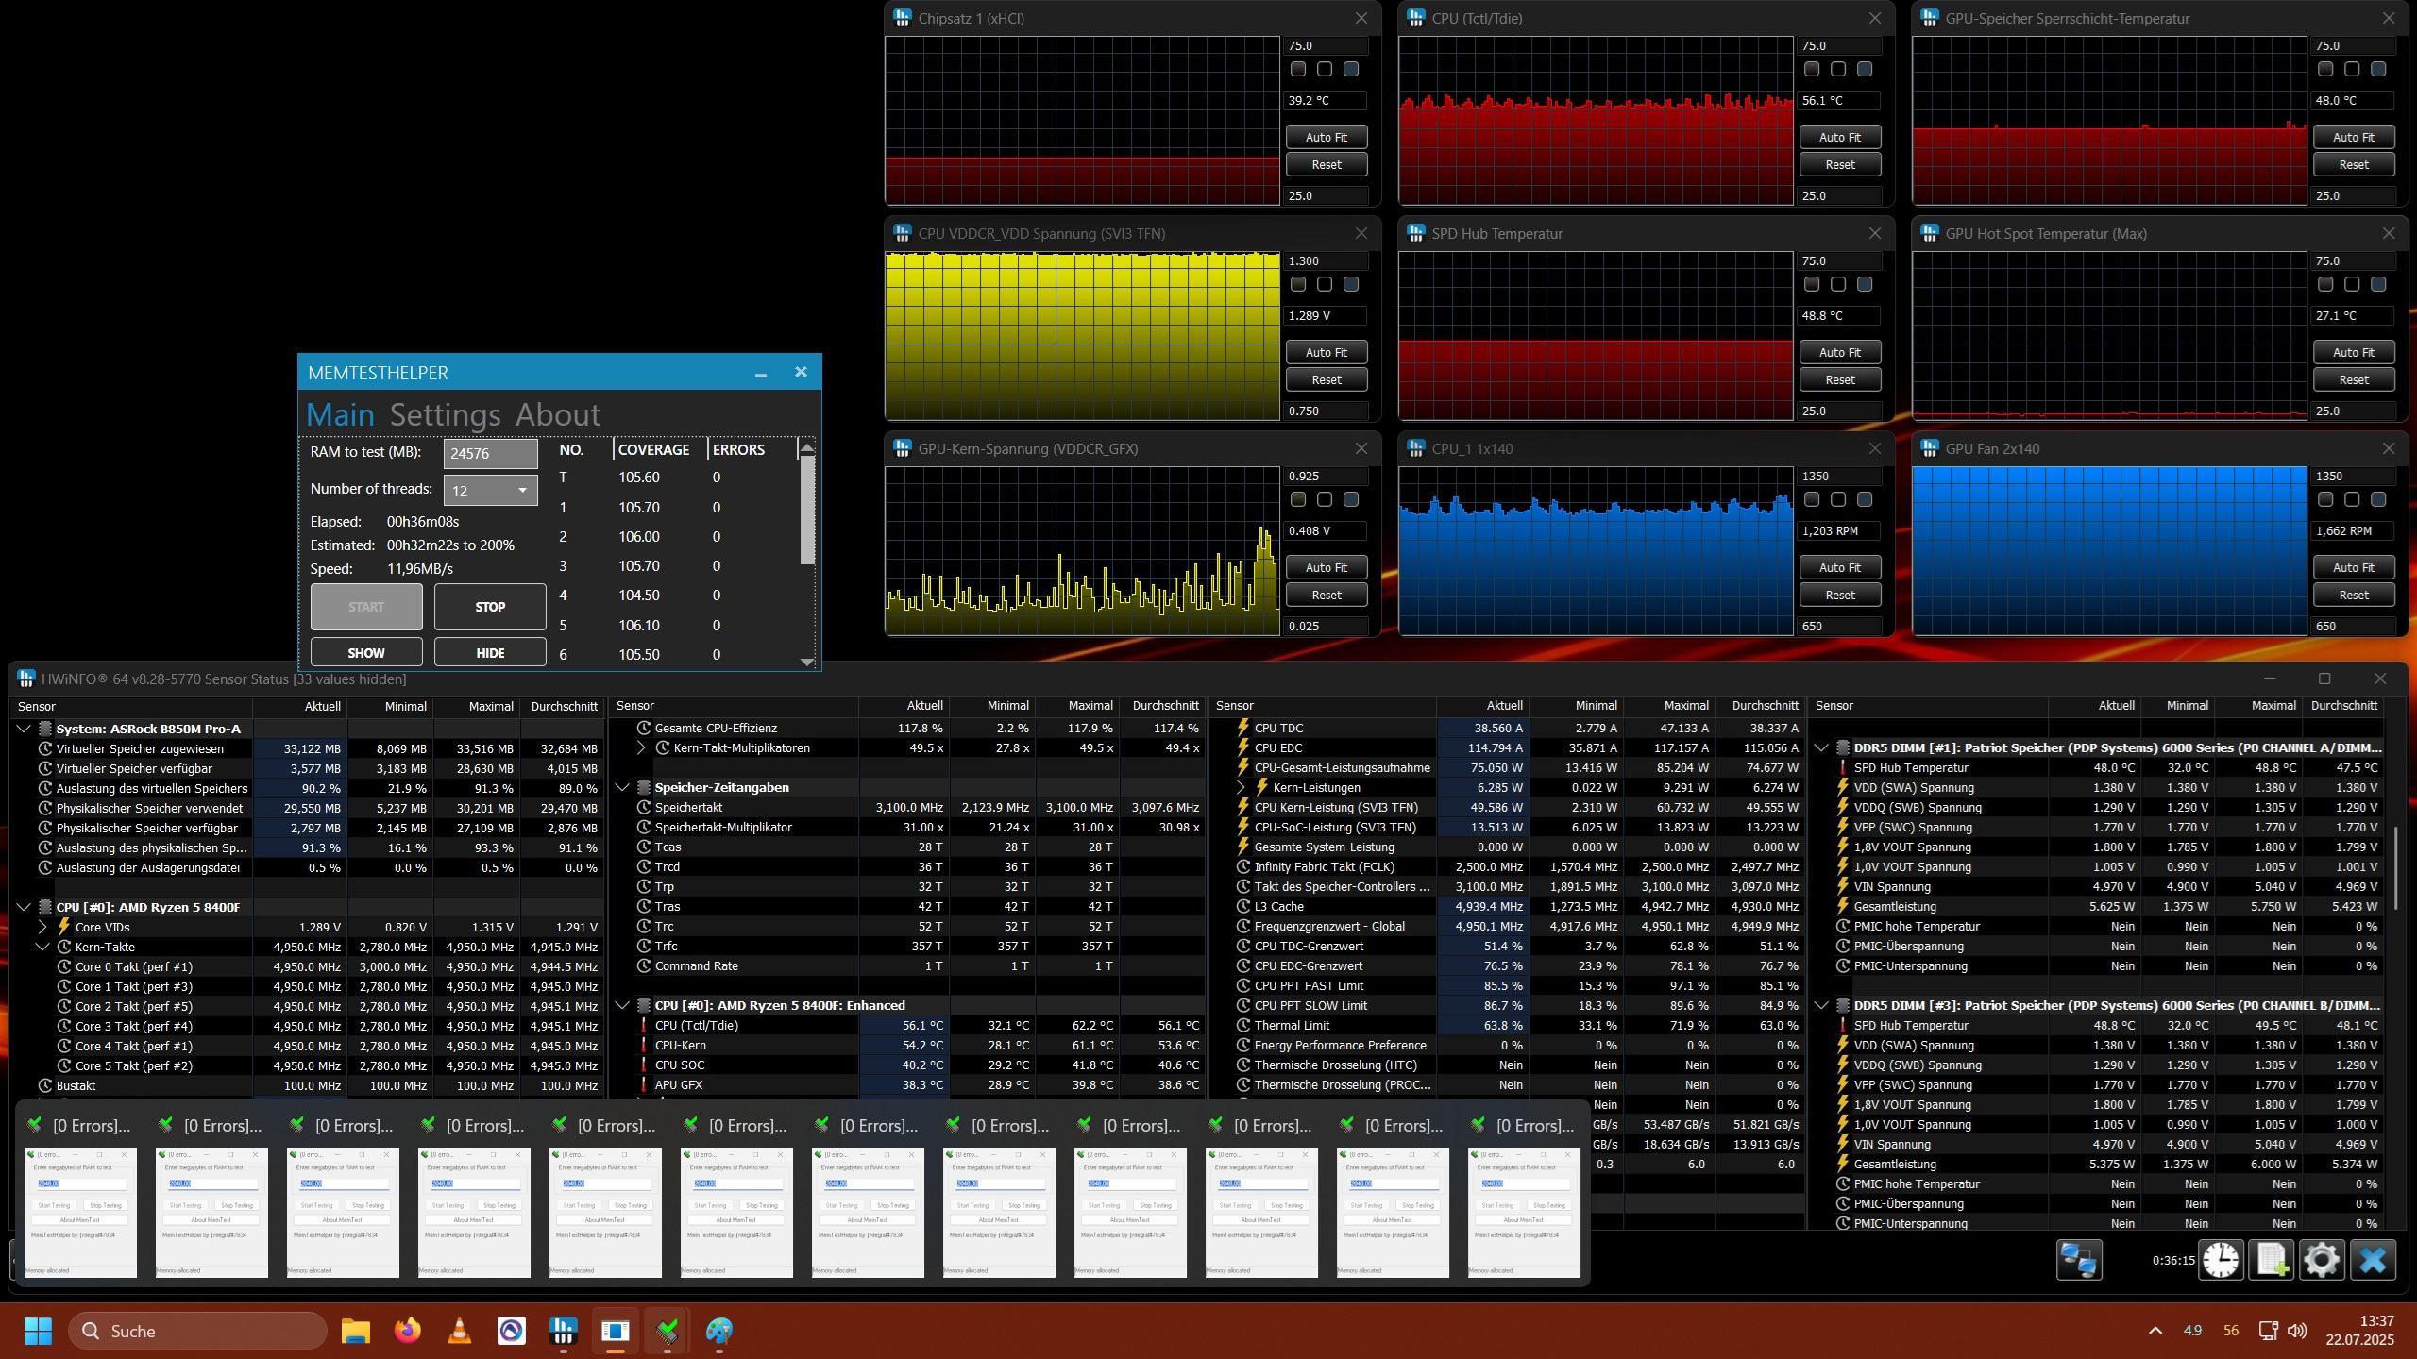
Task: Expand the Core VIDs row
Action: pos(42,927)
